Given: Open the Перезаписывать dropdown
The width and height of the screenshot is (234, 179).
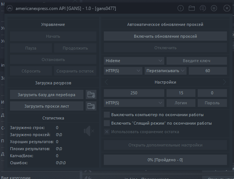Looking at the screenshot, I should (165, 71).
